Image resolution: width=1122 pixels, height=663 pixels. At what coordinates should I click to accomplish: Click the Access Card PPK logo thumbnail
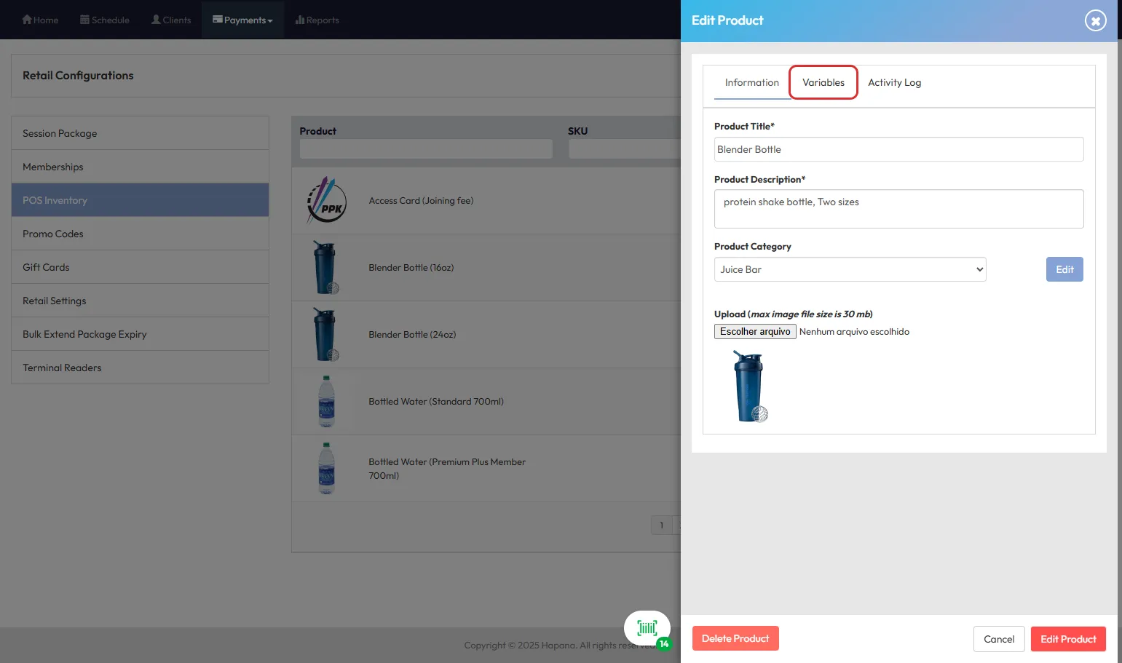click(x=326, y=201)
